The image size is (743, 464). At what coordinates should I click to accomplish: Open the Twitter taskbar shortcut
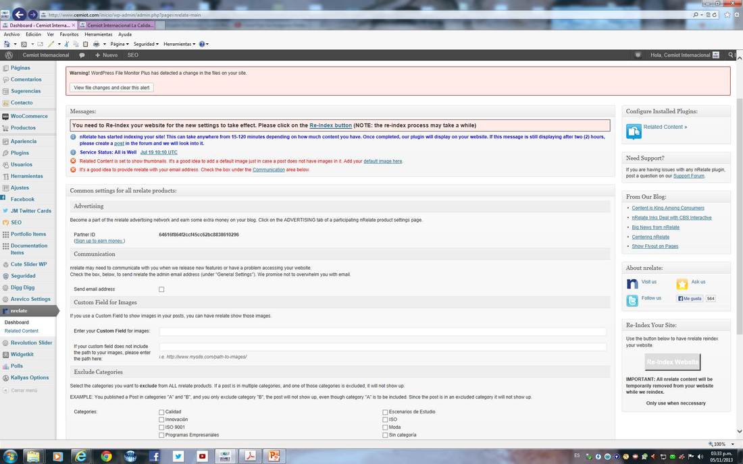click(x=178, y=456)
